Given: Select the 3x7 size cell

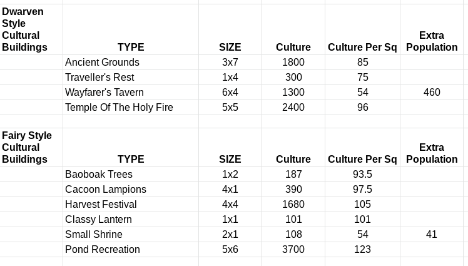Looking at the screenshot, I should coord(230,63).
